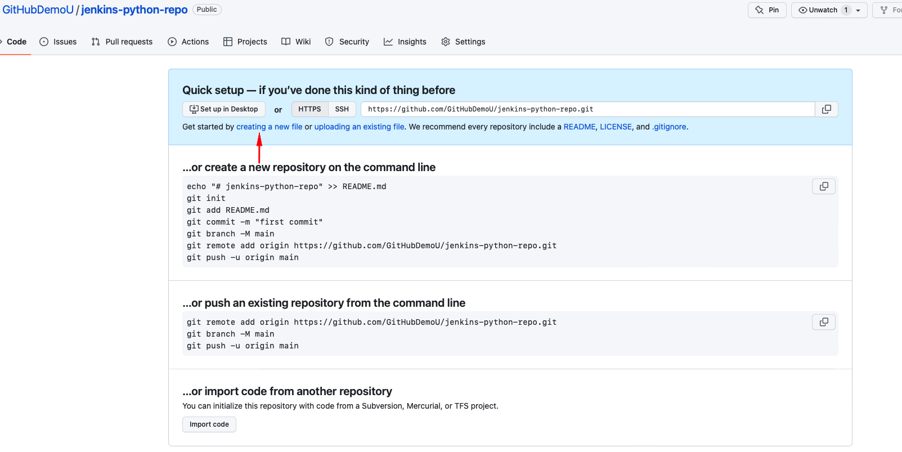Click the Actions play icon

(x=172, y=42)
